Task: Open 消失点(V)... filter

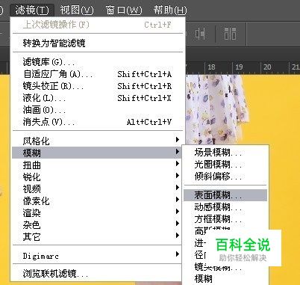Action: click(x=98, y=122)
